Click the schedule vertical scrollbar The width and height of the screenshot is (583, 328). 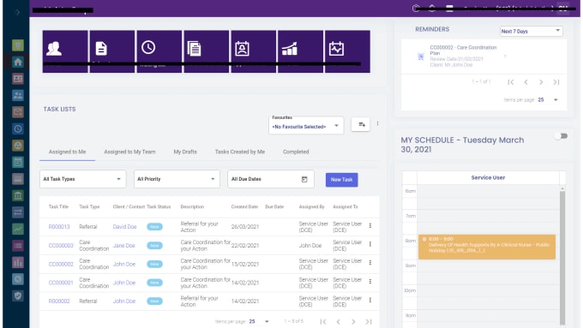(562, 256)
